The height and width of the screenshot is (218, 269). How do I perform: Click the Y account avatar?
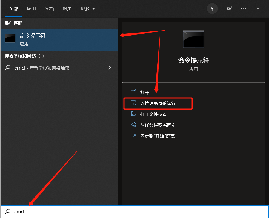coord(212,9)
